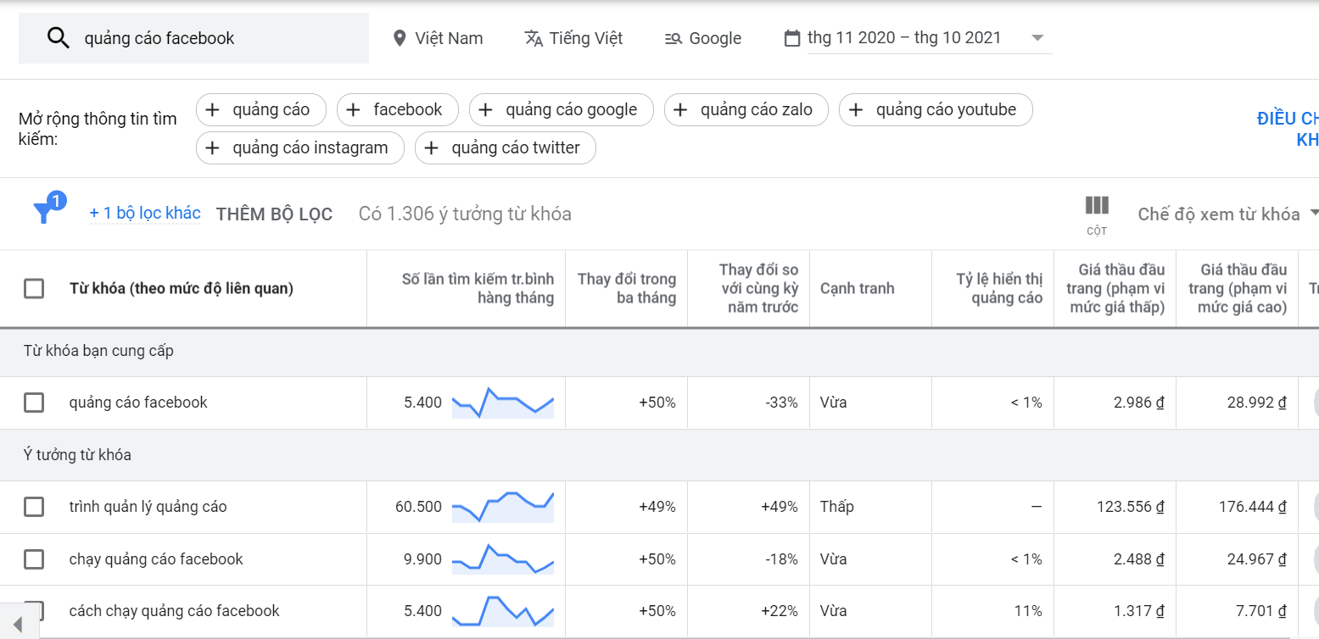Open 'Chế độ xem từ khóa' dropdown
Image resolution: width=1319 pixels, height=639 pixels.
[x=1228, y=214]
